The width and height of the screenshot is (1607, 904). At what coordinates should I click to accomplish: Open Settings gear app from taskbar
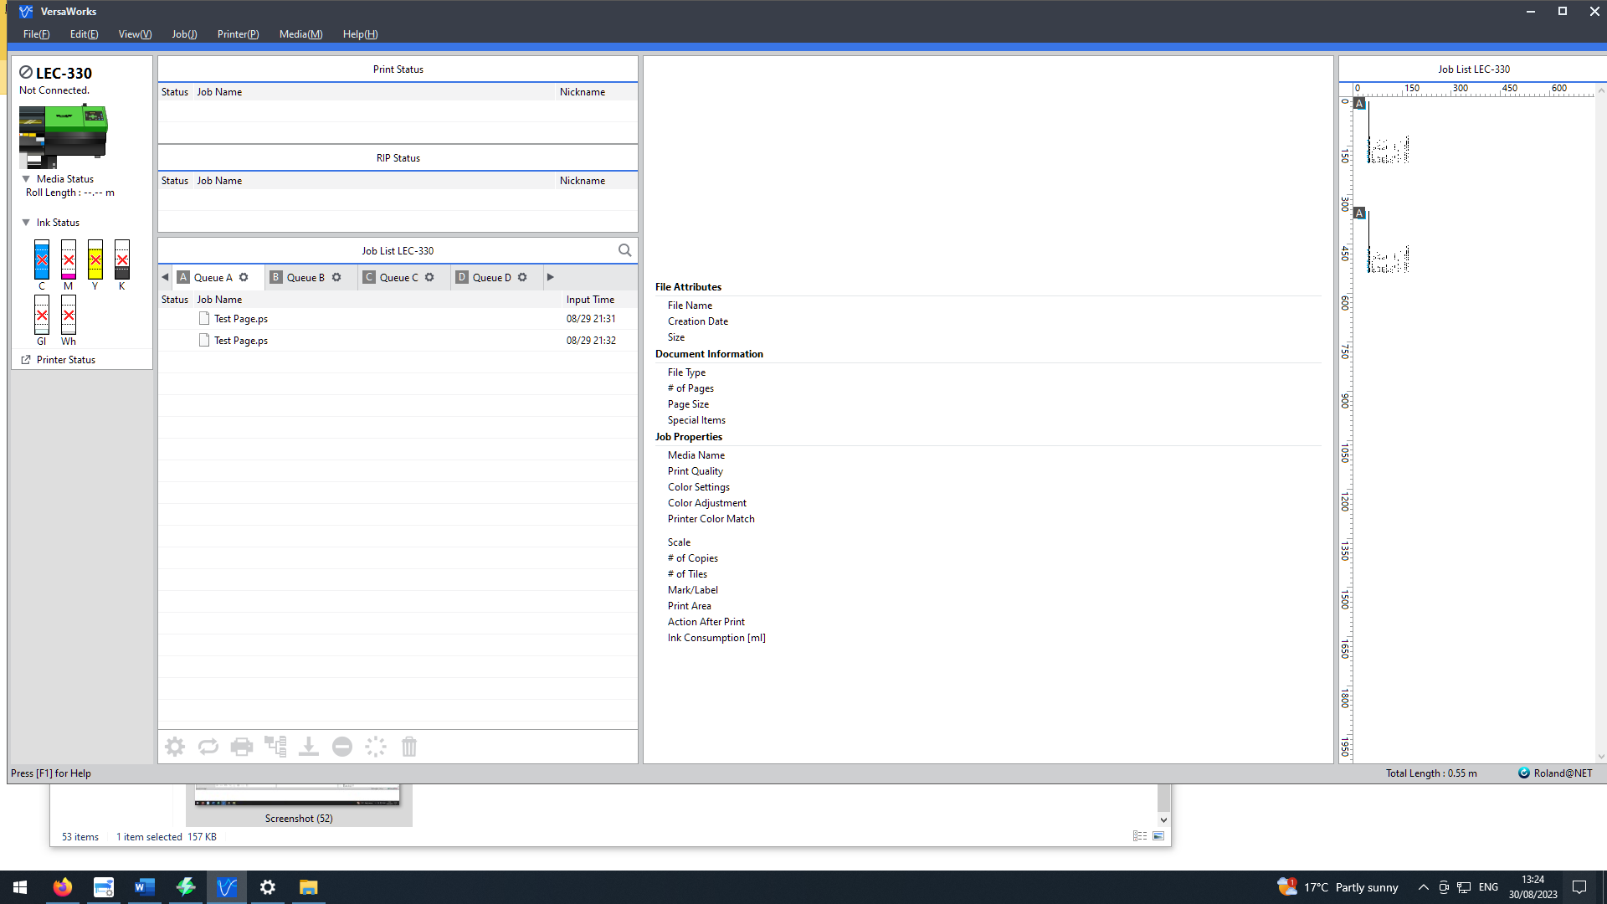click(268, 887)
